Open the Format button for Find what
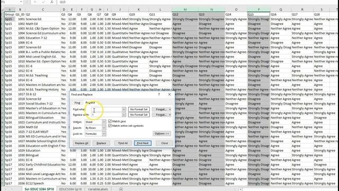 [162, 109]
